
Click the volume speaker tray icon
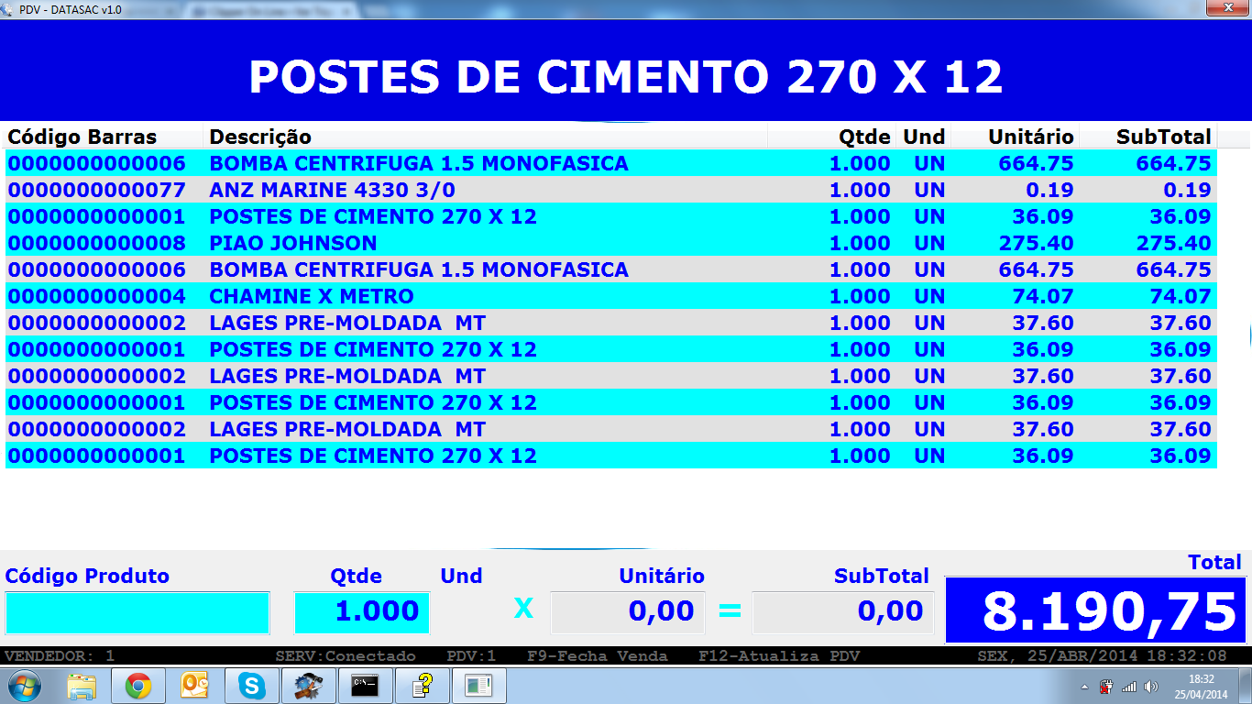pyautogui.click(x=1151, y=687)
